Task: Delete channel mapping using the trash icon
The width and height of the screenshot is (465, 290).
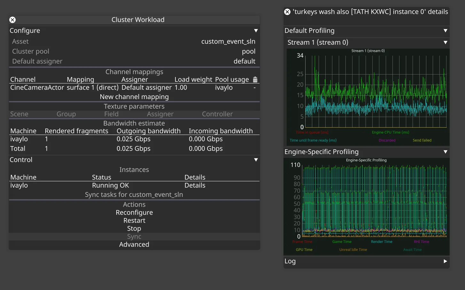Action: (x=254, y=79)
